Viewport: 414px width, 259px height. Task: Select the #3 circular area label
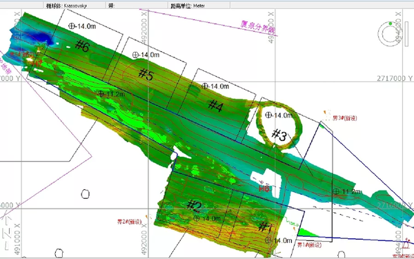tap(279, 135)
